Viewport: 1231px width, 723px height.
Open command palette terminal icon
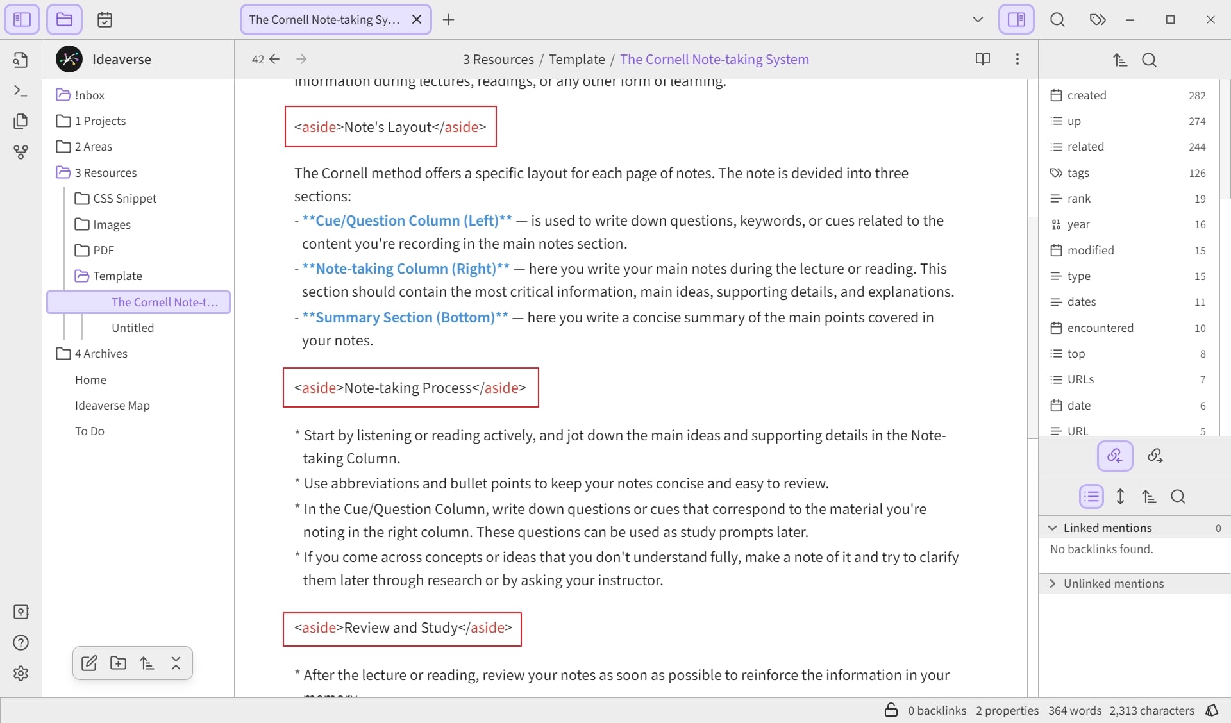pyautogui.click(x=21, y=91)
